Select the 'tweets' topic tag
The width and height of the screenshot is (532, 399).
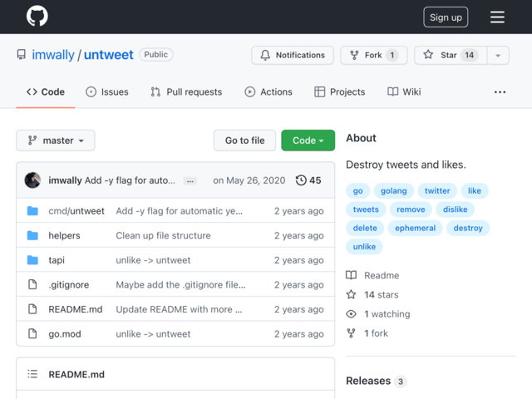(x=366, y=209)
